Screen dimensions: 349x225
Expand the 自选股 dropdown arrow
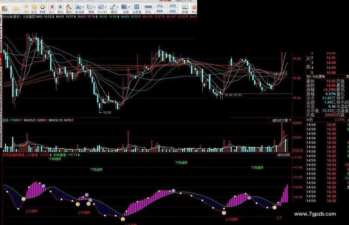tap(83, 7)
